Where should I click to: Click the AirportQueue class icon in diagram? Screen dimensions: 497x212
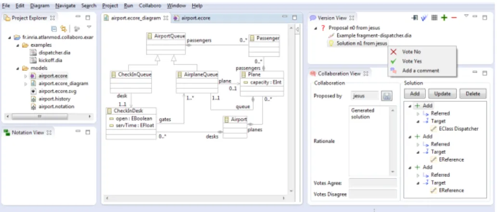pyautogui.click(x=150, y=36)
